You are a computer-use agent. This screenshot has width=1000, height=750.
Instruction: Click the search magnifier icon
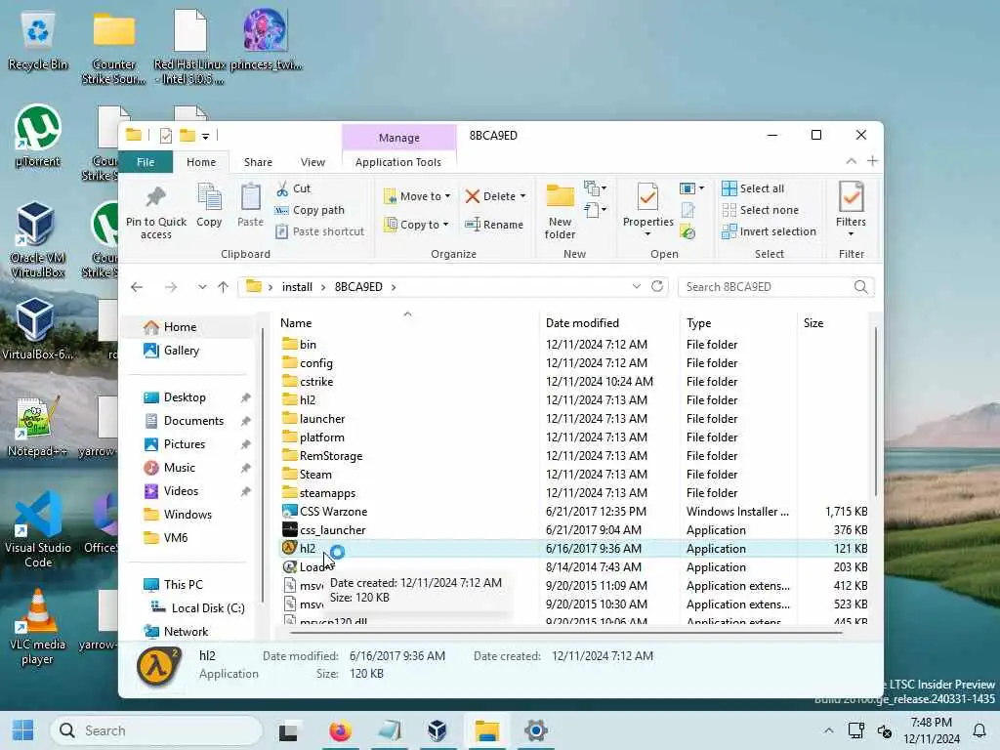pyautogui.click(x=860, y=287)
